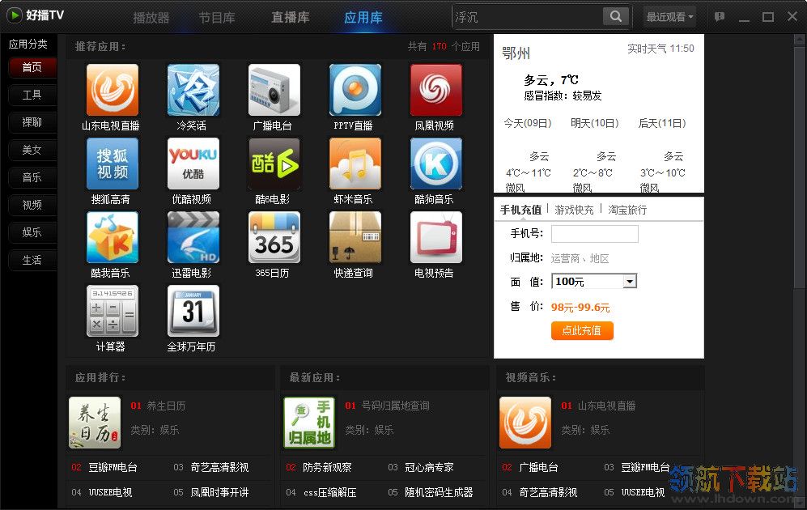Launch the 酷6电影 app icon
Screen dimensions: 807x510
click(274, 164)
